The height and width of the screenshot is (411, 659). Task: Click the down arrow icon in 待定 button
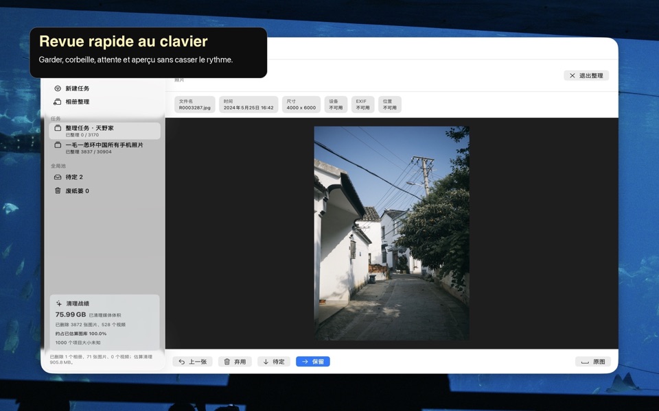click(x=266, y=362)
